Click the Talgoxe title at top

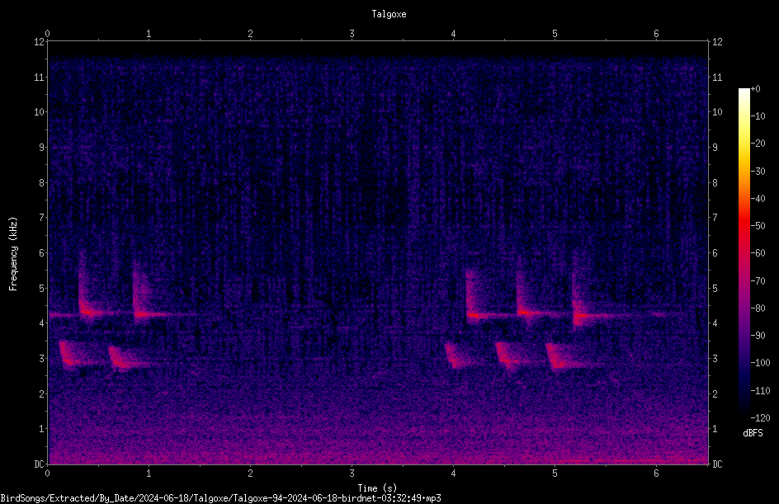(389, 14)
